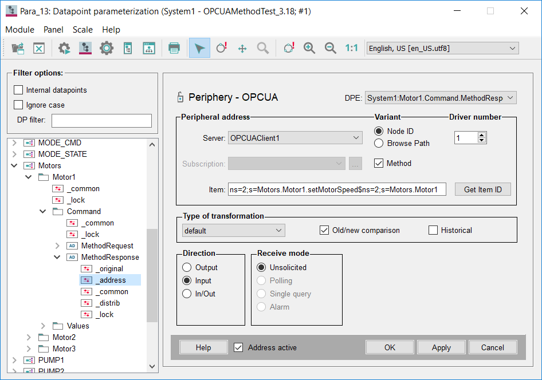Click the single gear icon in toolbar
Viewport: 542px width, 380px height.
[x=107, y=48]
